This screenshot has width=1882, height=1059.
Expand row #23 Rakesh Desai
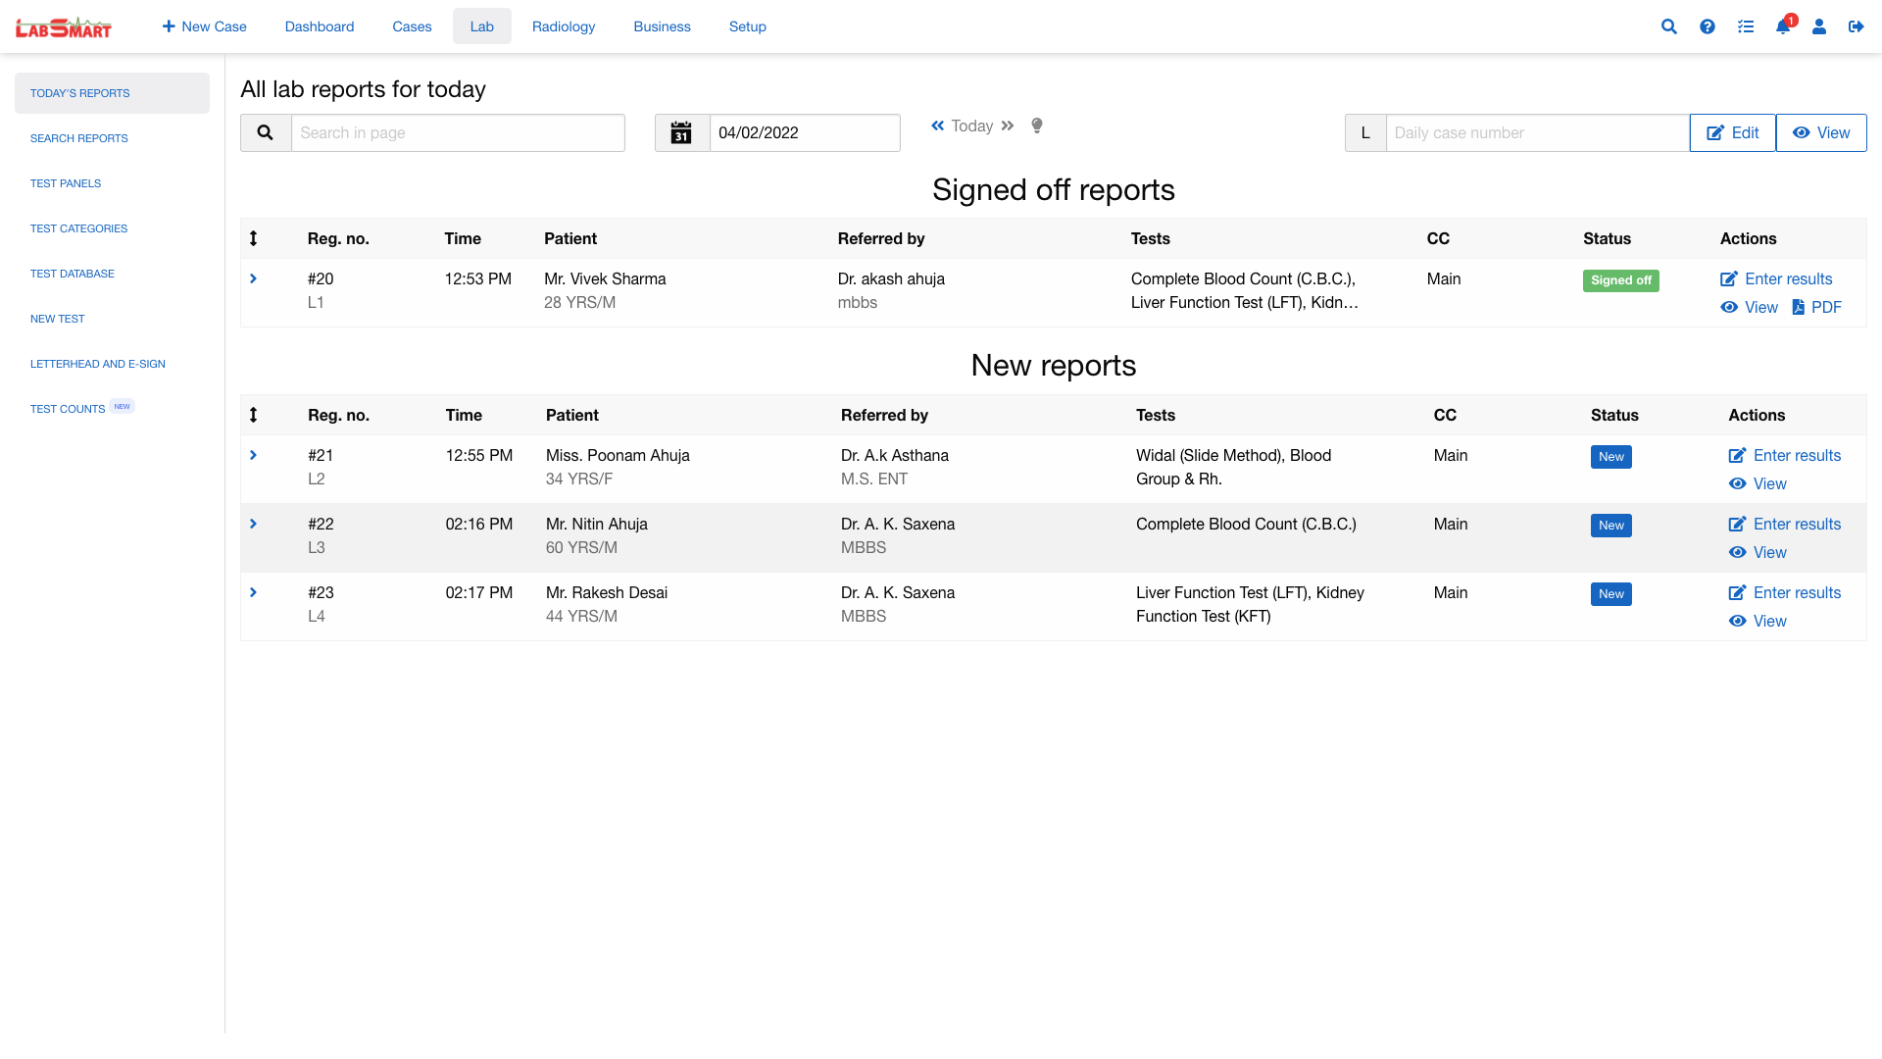coord(253,592)
